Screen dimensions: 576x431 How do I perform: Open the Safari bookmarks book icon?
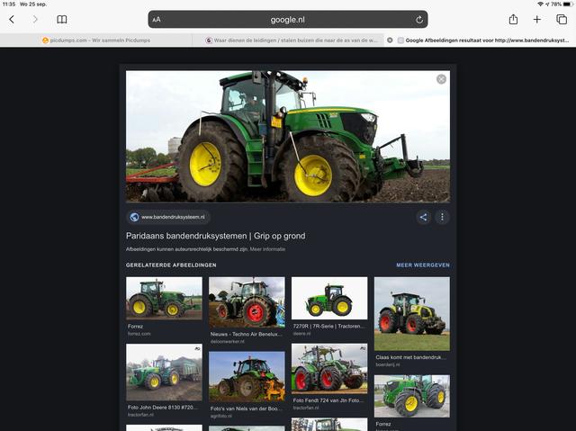point(62,19)
